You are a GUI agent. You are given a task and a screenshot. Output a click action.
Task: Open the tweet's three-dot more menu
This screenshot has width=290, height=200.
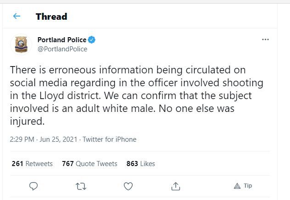point(265,40)
